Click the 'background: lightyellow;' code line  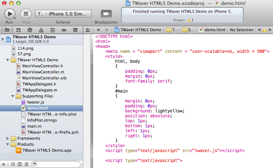(155, 111)
